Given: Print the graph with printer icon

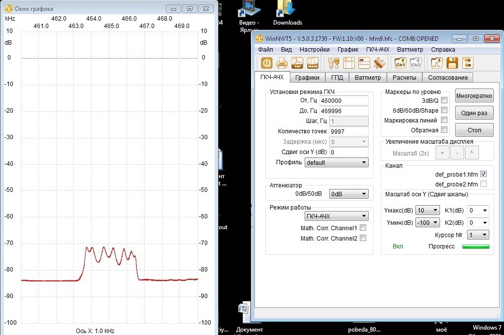Looking at the screenshot, I should point(282,63).
